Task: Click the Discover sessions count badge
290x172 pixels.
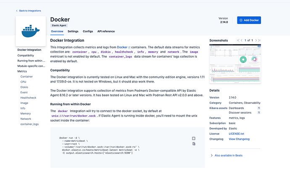Action: coord(259,113)
